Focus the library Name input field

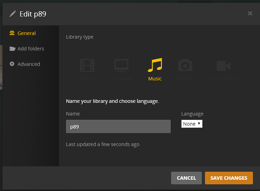click(118, 126)
